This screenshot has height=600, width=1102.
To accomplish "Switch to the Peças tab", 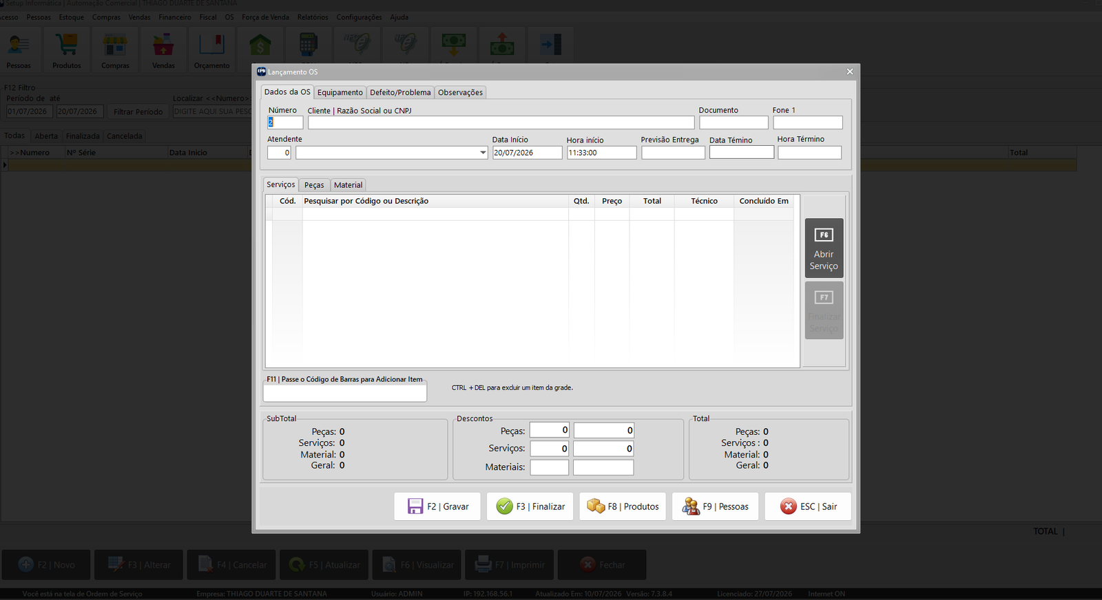I will coord(314,185).
